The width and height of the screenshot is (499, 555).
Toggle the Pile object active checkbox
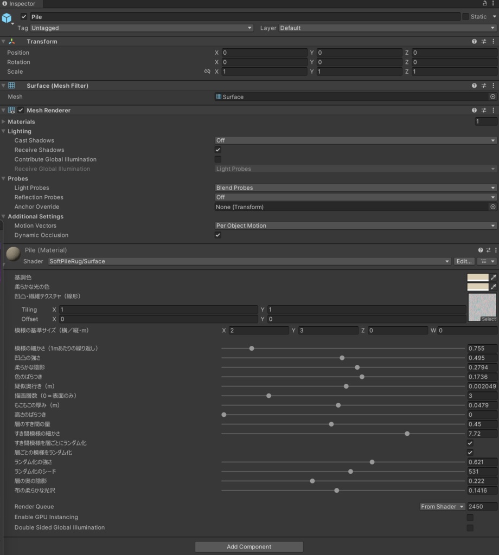(x=24, y=17)
